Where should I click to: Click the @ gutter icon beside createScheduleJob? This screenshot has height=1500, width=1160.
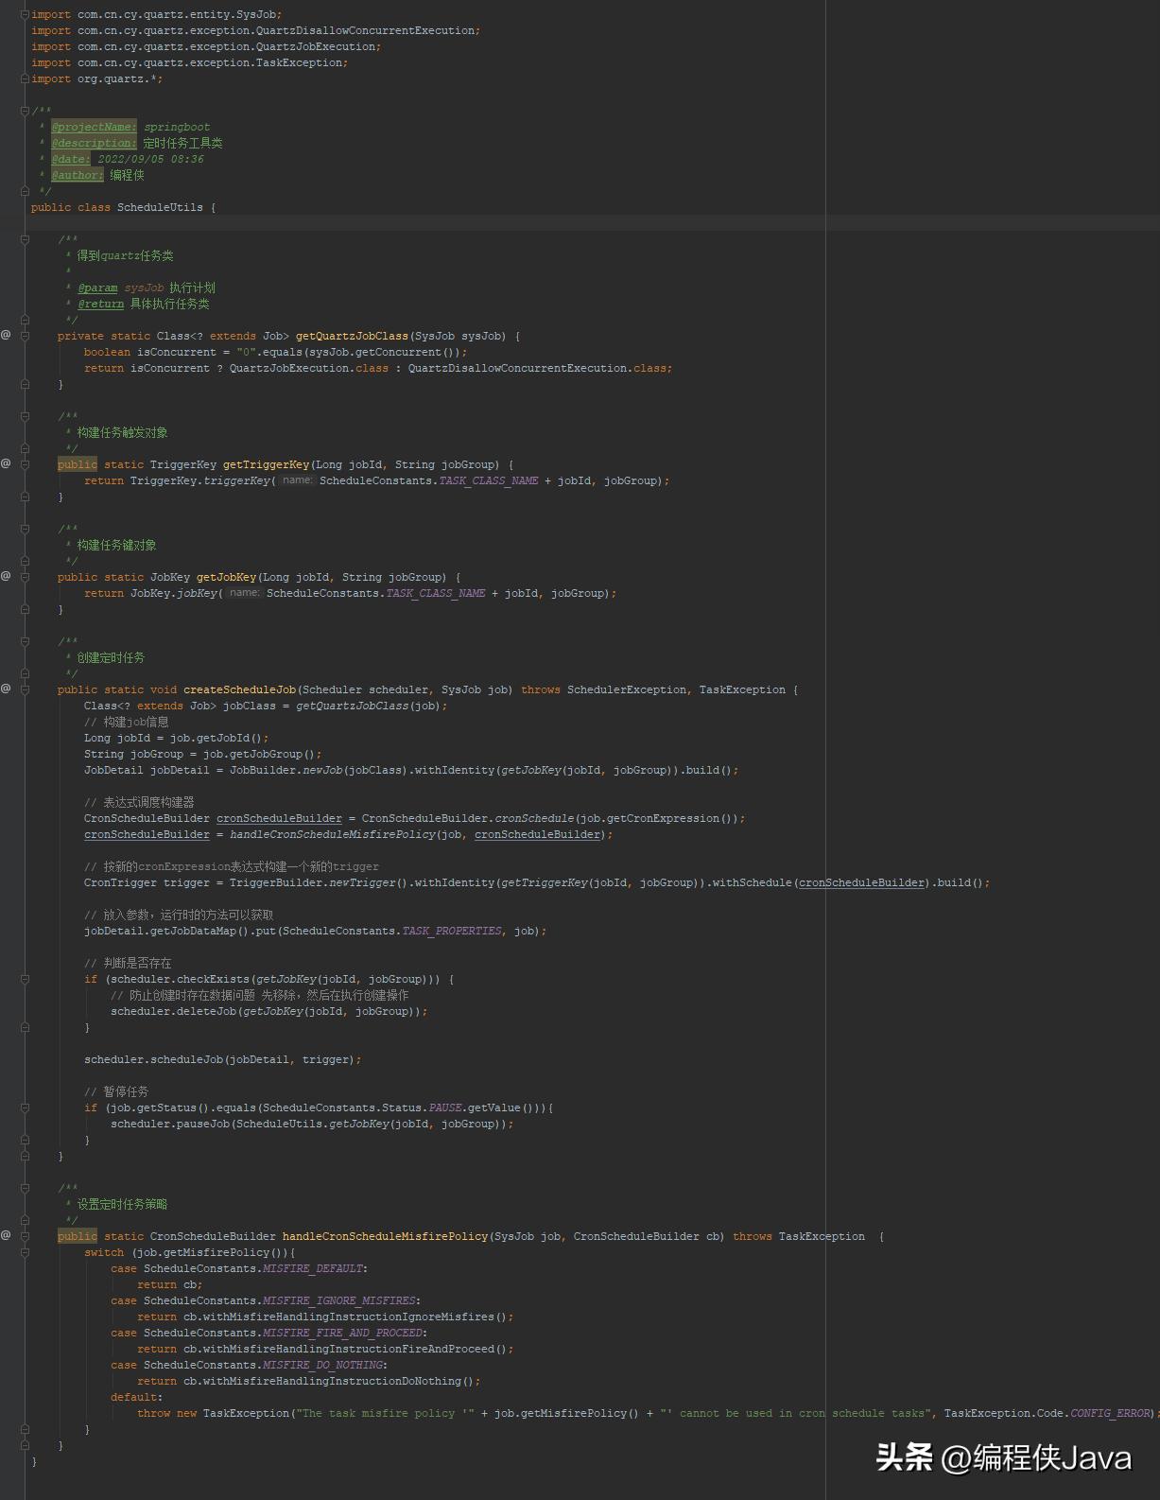point(6,689)
